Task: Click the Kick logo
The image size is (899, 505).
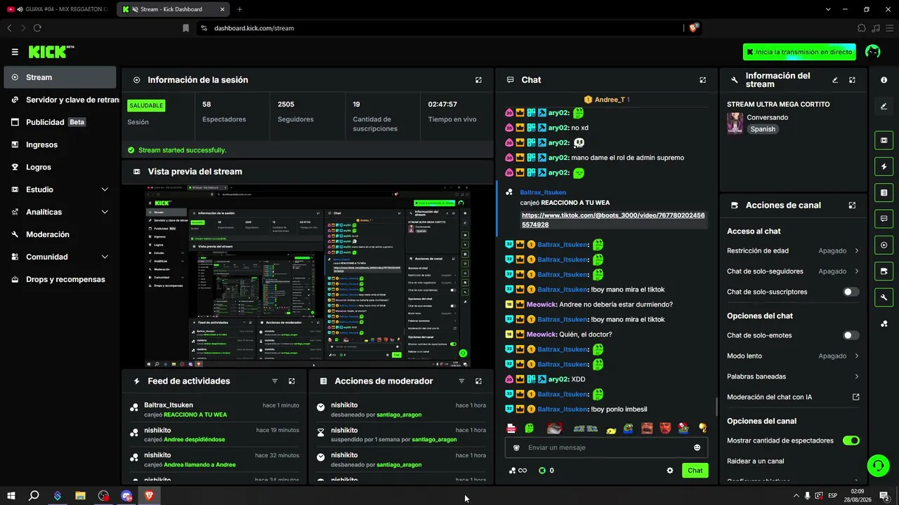Action: coord(51,52)
